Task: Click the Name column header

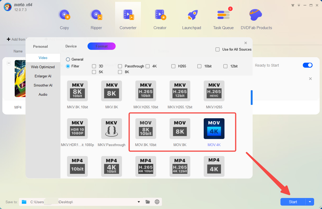Action: click(18, 51)
